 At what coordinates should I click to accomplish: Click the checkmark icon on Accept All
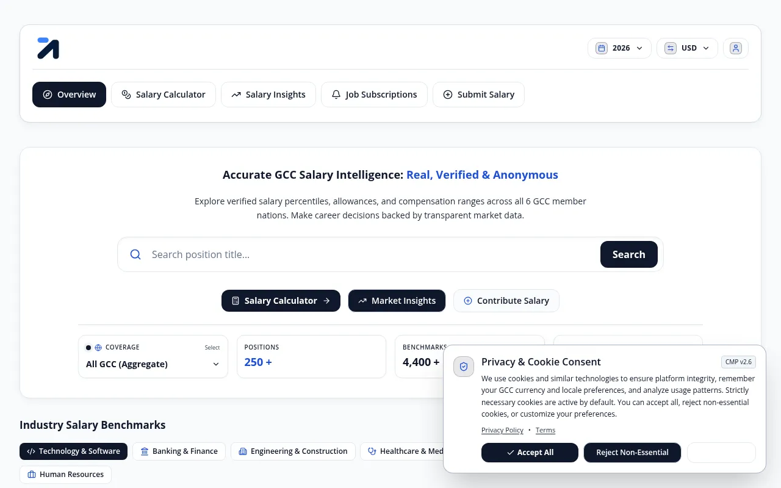tap(510, 453)
